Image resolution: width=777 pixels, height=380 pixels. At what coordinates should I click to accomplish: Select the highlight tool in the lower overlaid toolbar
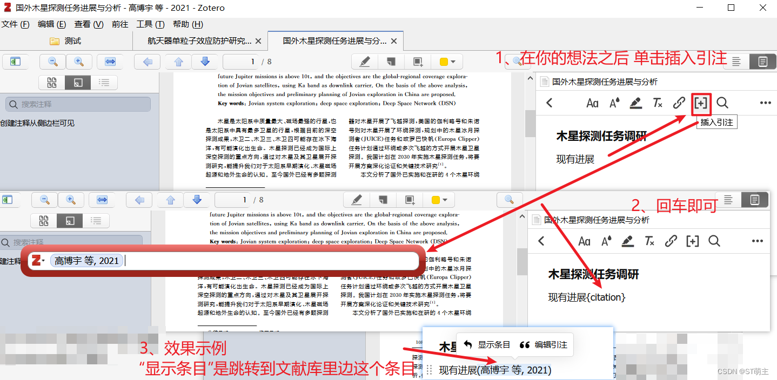357,200
